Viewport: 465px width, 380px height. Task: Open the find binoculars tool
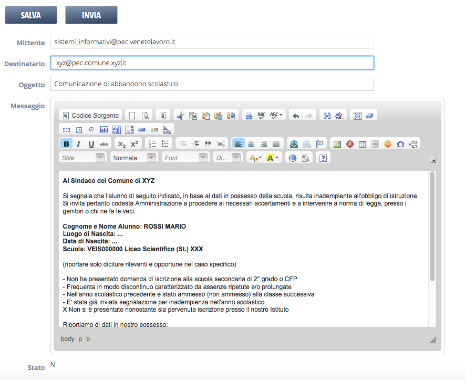327,115
